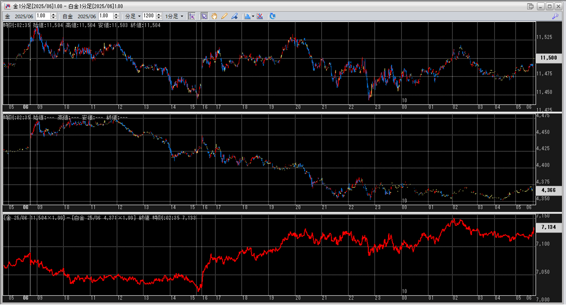Screen dimensions: 566x305
Task: Click the 1200 bar count input field
Action: [149, 16]
